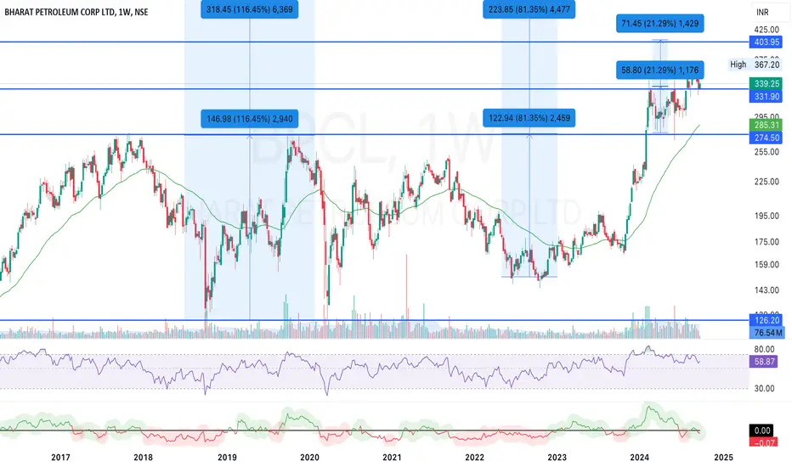Select the 126.20 horizontal line price label
Screen dimensions: 792x467
click(x=767, y=321)
